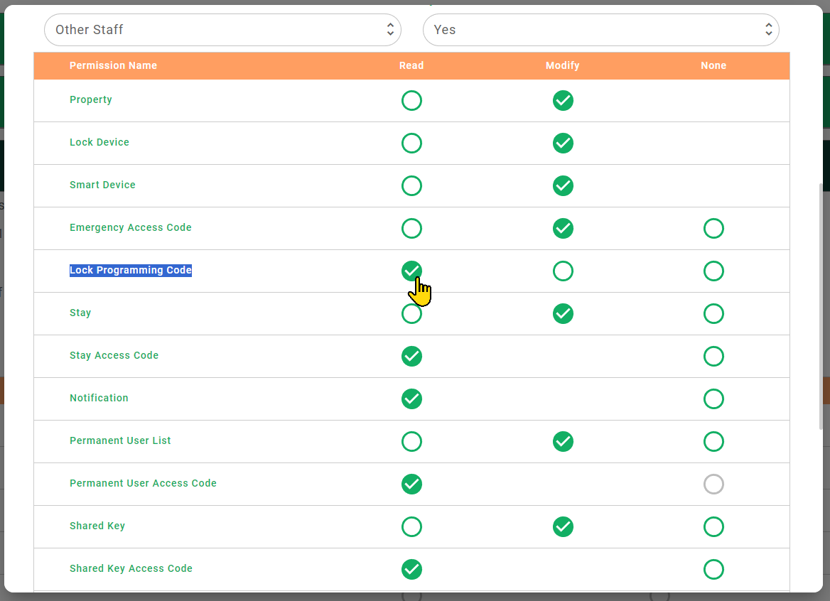Select Modify for Lock Programming Code

[563, 271]
